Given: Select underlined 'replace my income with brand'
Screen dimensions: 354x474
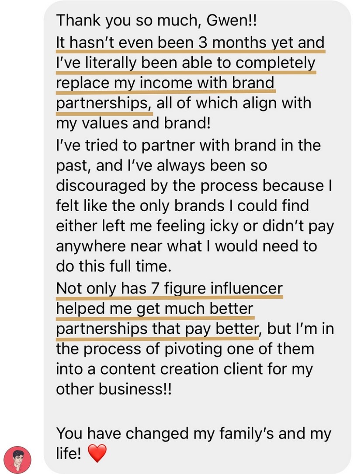Looking at the screenshot, I should 165,83.
